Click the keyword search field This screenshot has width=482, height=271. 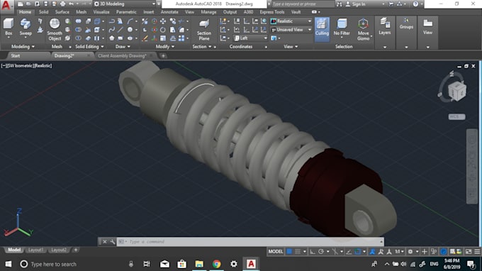303,4
